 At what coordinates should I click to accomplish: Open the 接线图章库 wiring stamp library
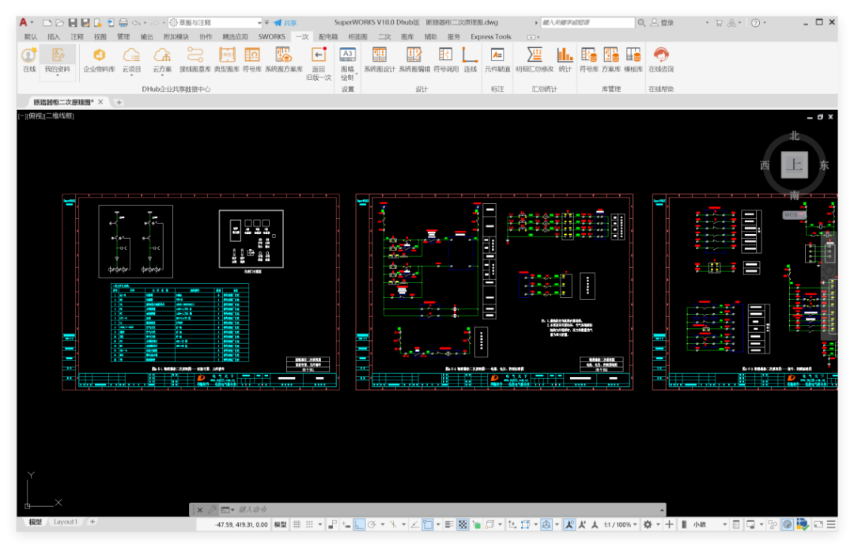pos(195,60)
